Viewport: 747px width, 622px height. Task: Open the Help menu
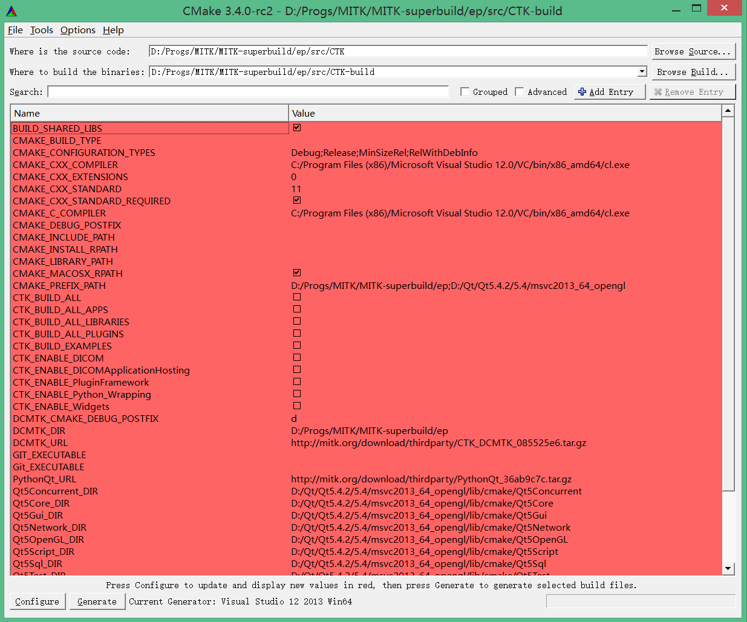tap(113, 30)
